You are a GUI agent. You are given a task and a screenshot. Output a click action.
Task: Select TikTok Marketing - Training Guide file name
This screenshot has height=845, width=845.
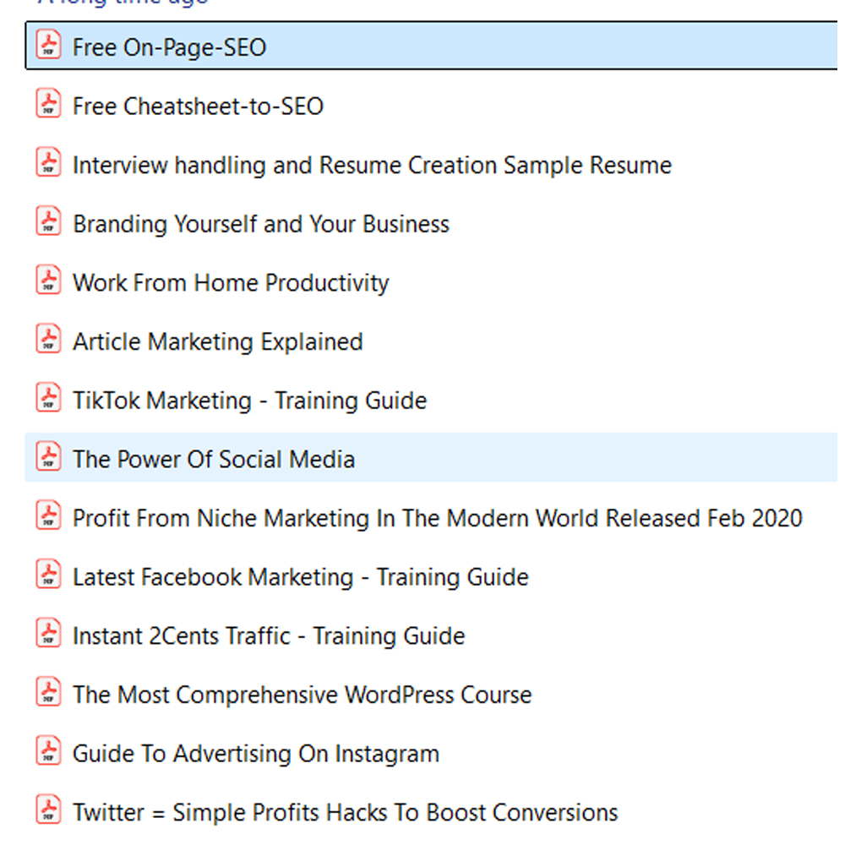coord(249,401)
